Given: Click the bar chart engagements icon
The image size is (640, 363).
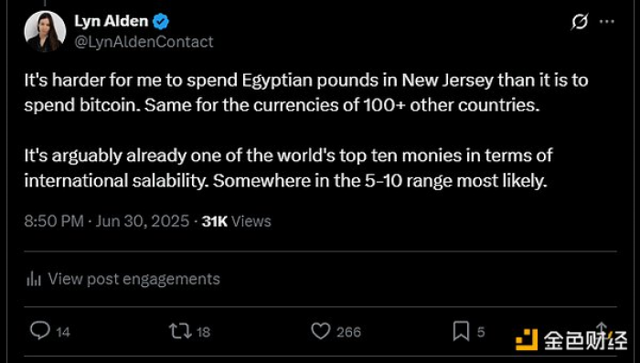Looking at the screenshot, I should pos(34,280).
